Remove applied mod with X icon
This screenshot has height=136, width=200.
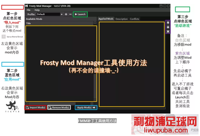(x=168, y=31)
